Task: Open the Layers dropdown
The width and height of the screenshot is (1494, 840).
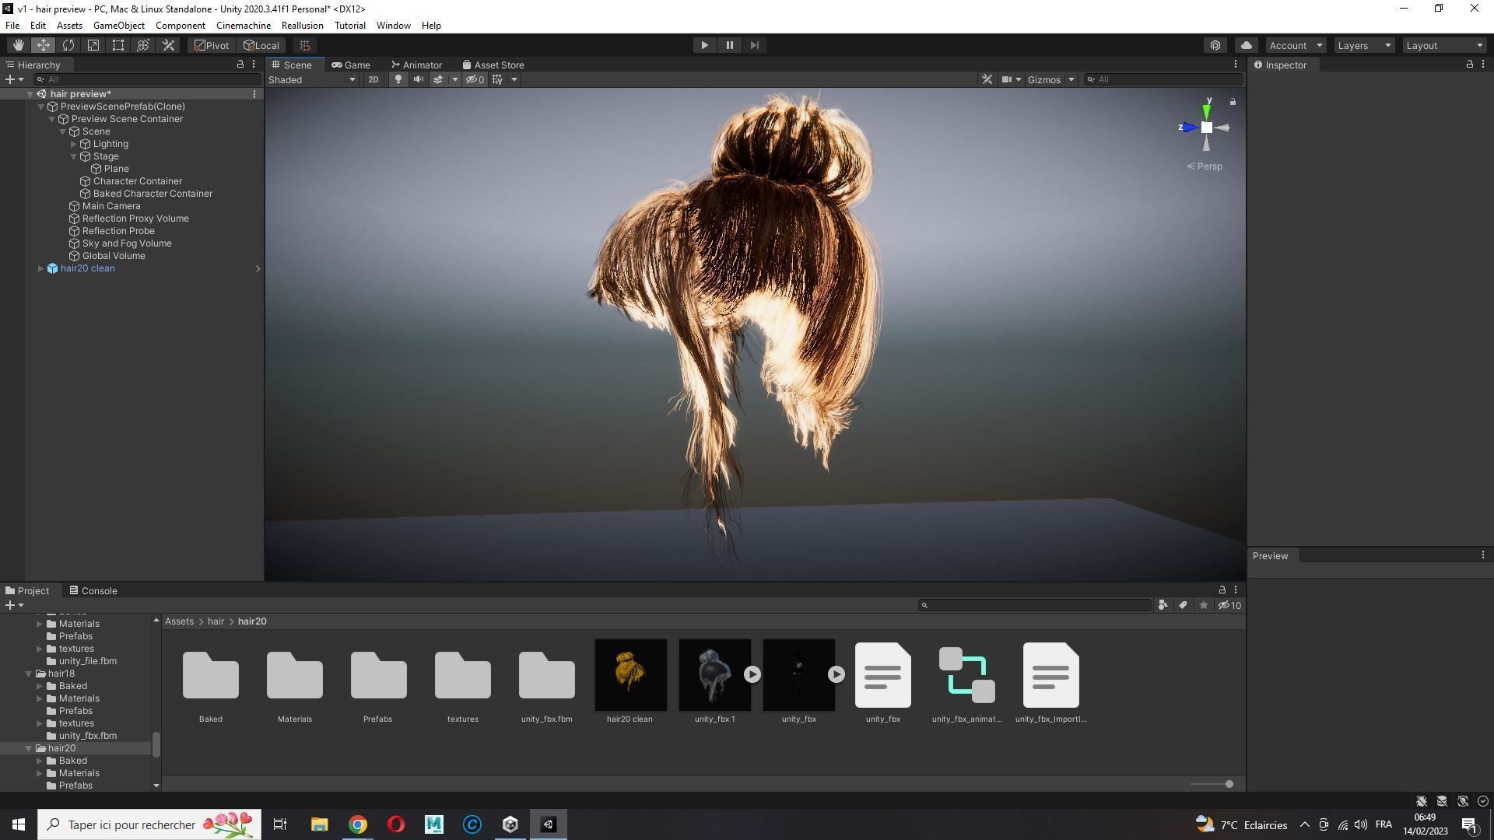Action: coord(1363,45)
